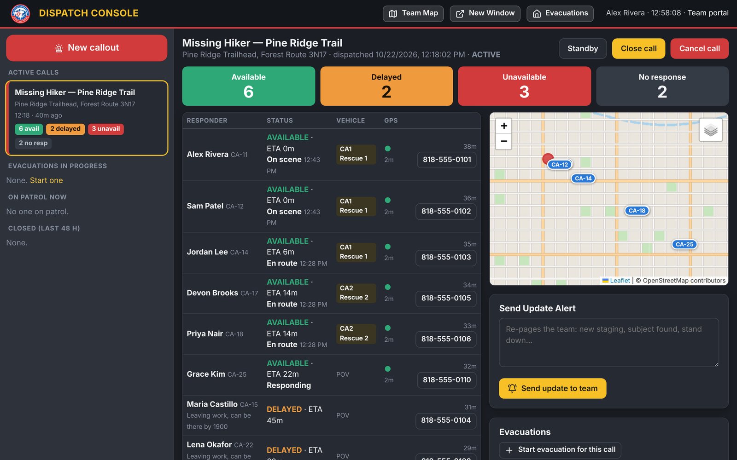
Task: Select the Unavailable 3 summary tile
Action: click(x=524, y=86)
